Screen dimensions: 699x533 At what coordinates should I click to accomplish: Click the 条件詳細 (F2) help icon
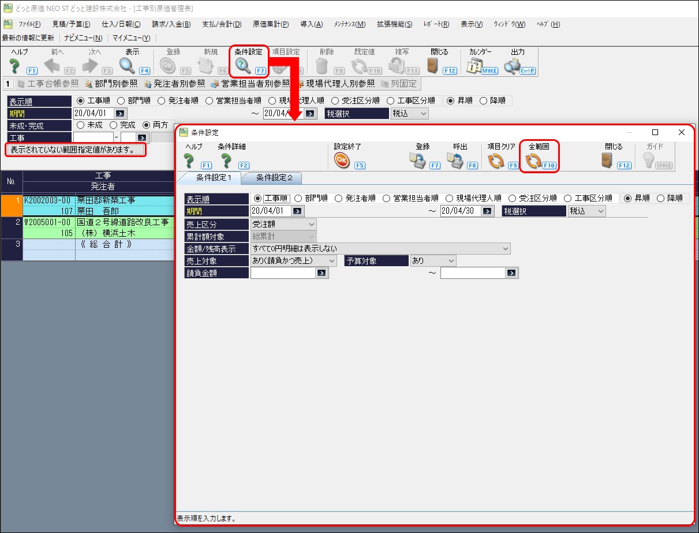pos(226,161)
